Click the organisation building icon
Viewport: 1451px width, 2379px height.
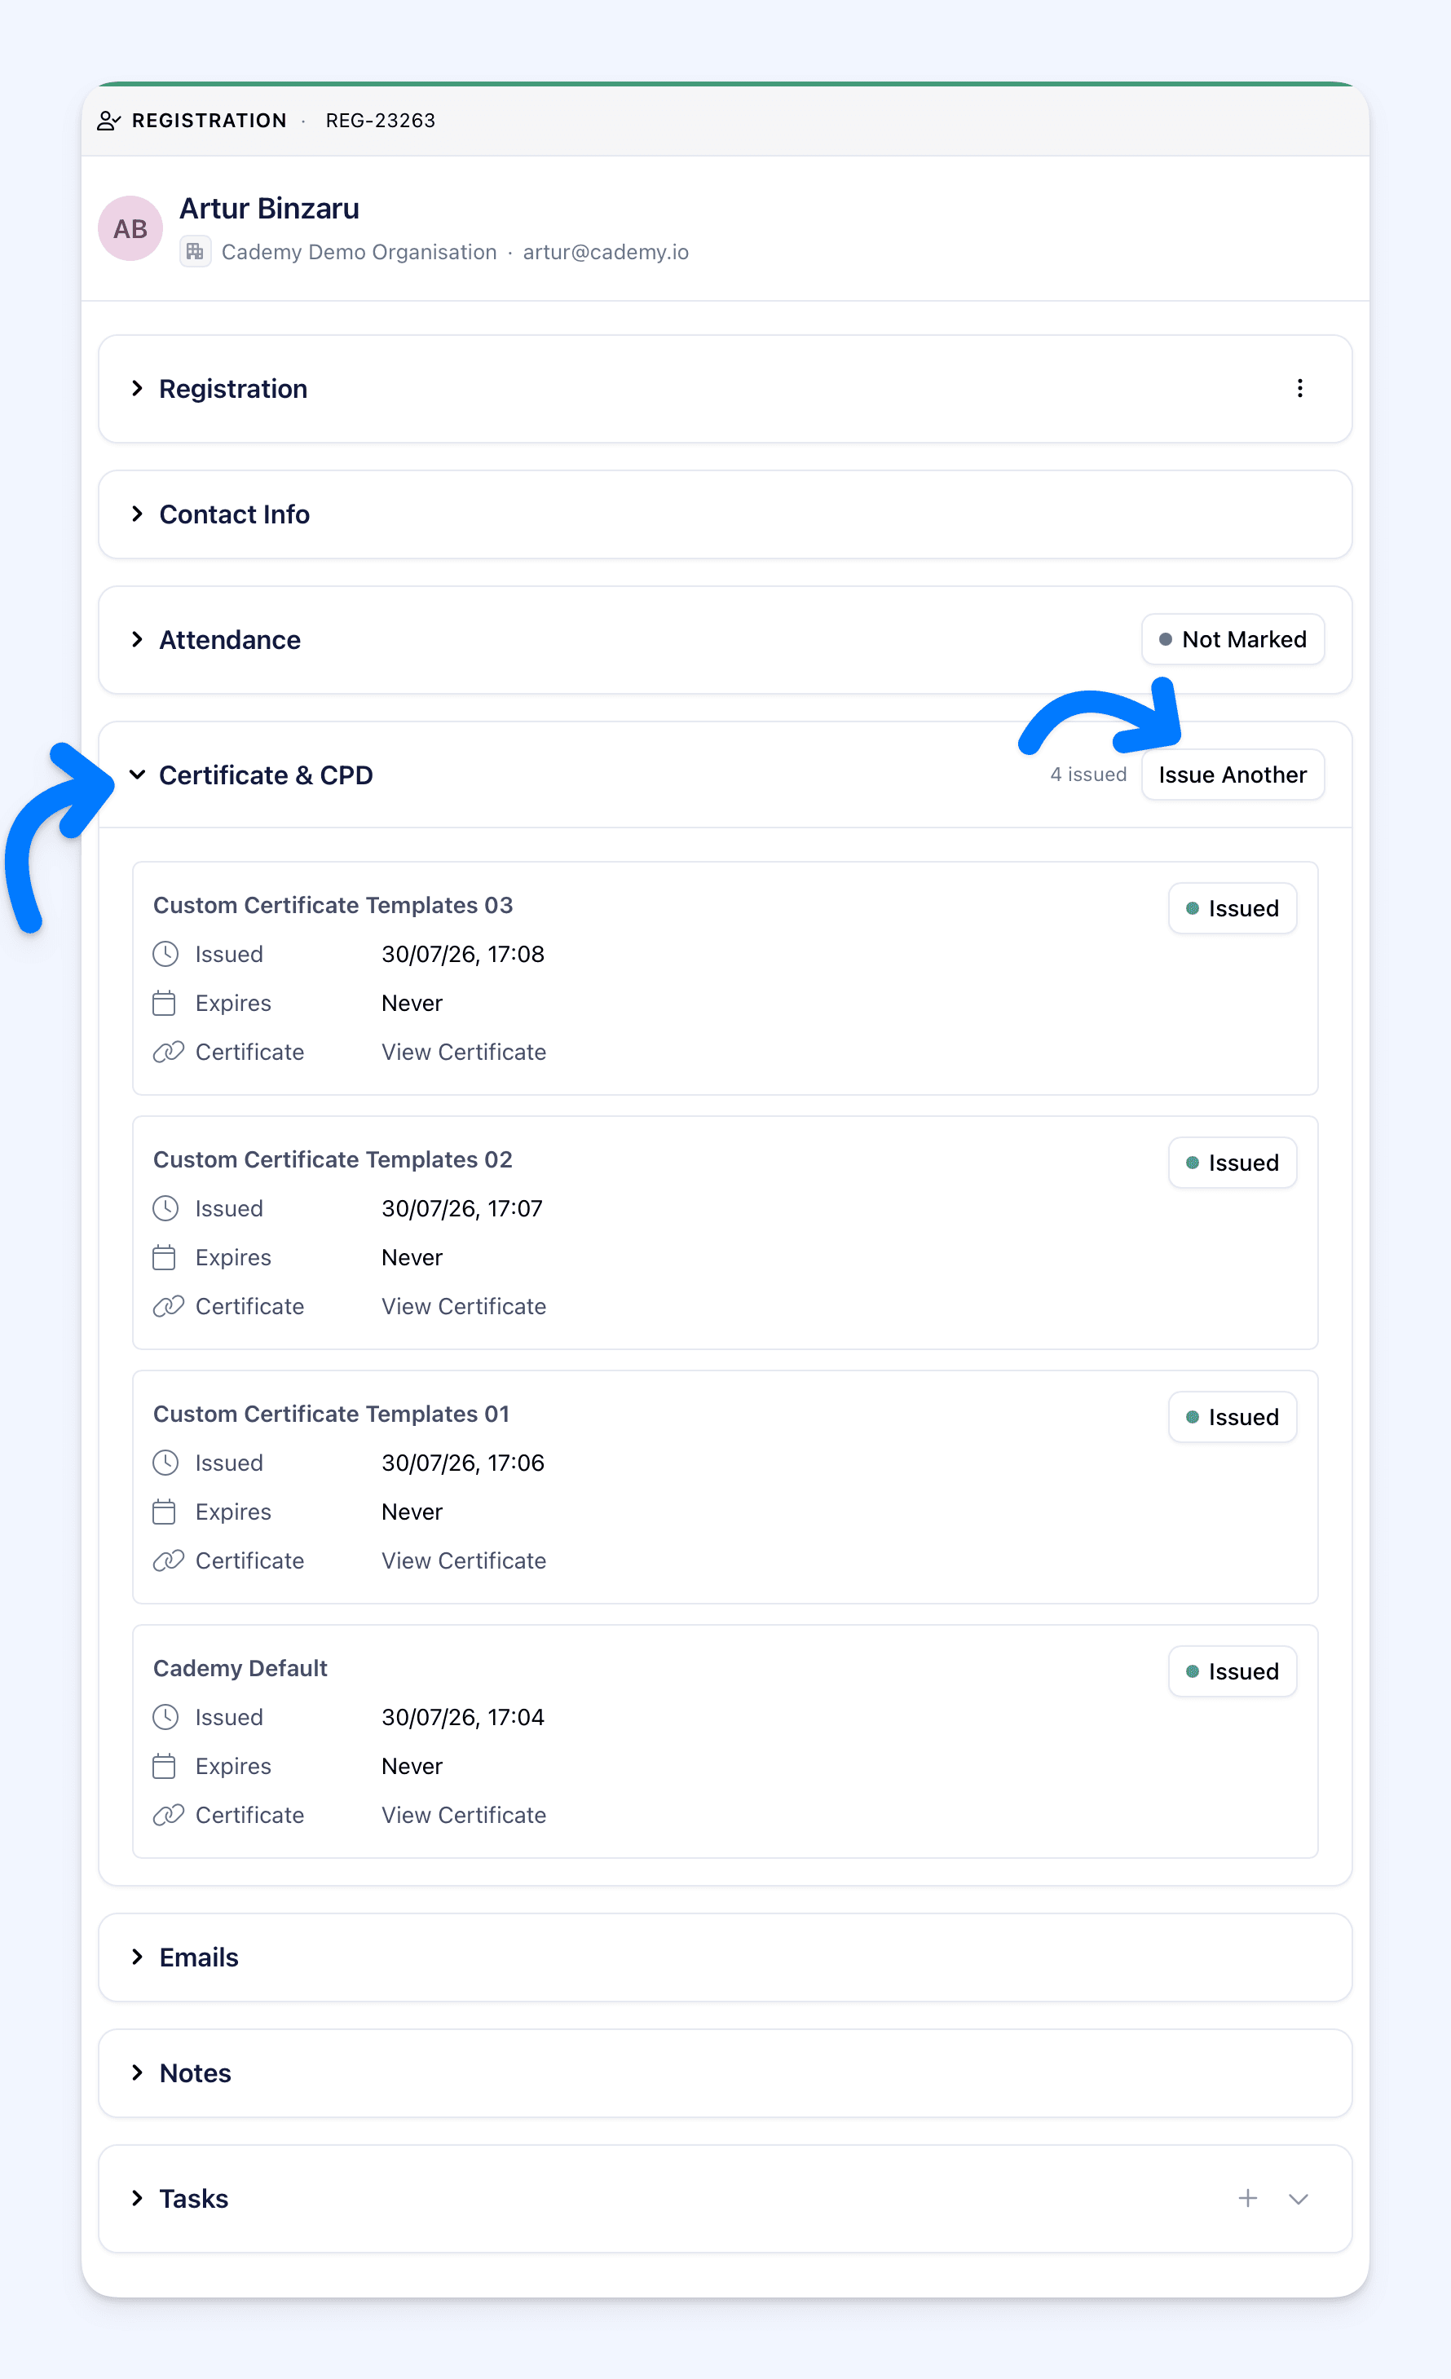tap(195, 252)
